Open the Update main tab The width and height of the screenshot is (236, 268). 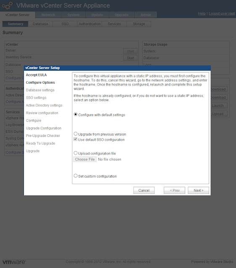pos(97,15)
